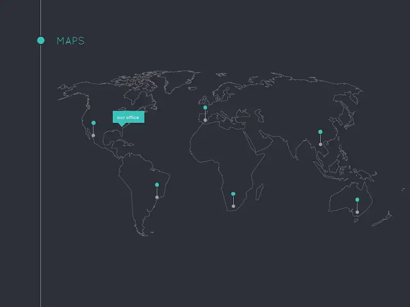Screen dimensions: 410x307
Task: Select the map pin over Australia
Action: 357,206
